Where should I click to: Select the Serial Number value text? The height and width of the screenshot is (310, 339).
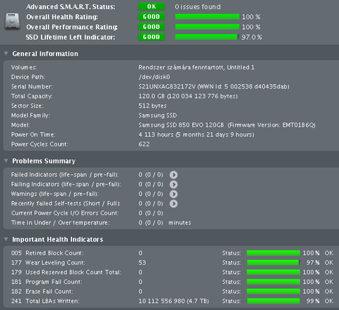point(214,86)
